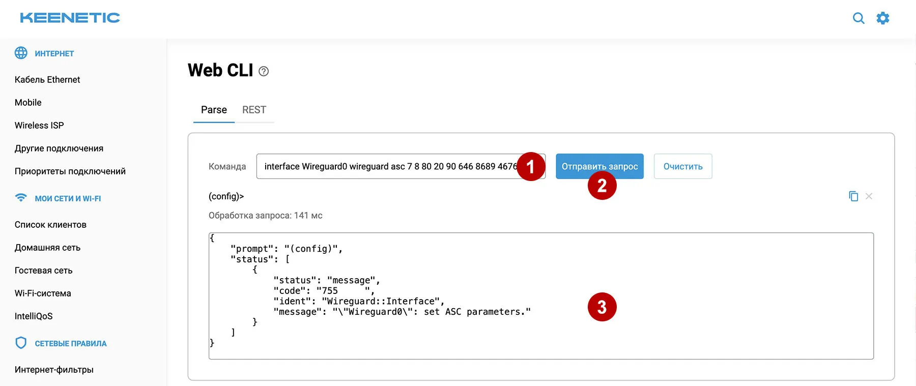
Task: Navigate to Интернет-фильтры
Action: point(54,370)
